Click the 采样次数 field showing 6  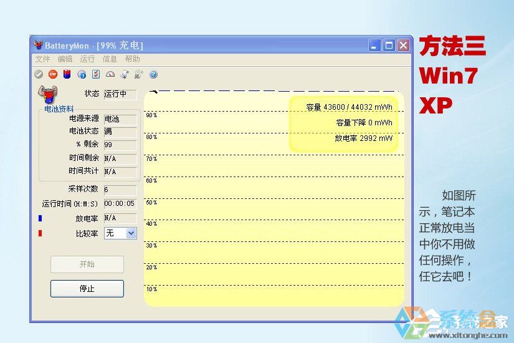[x=120, y=190]
